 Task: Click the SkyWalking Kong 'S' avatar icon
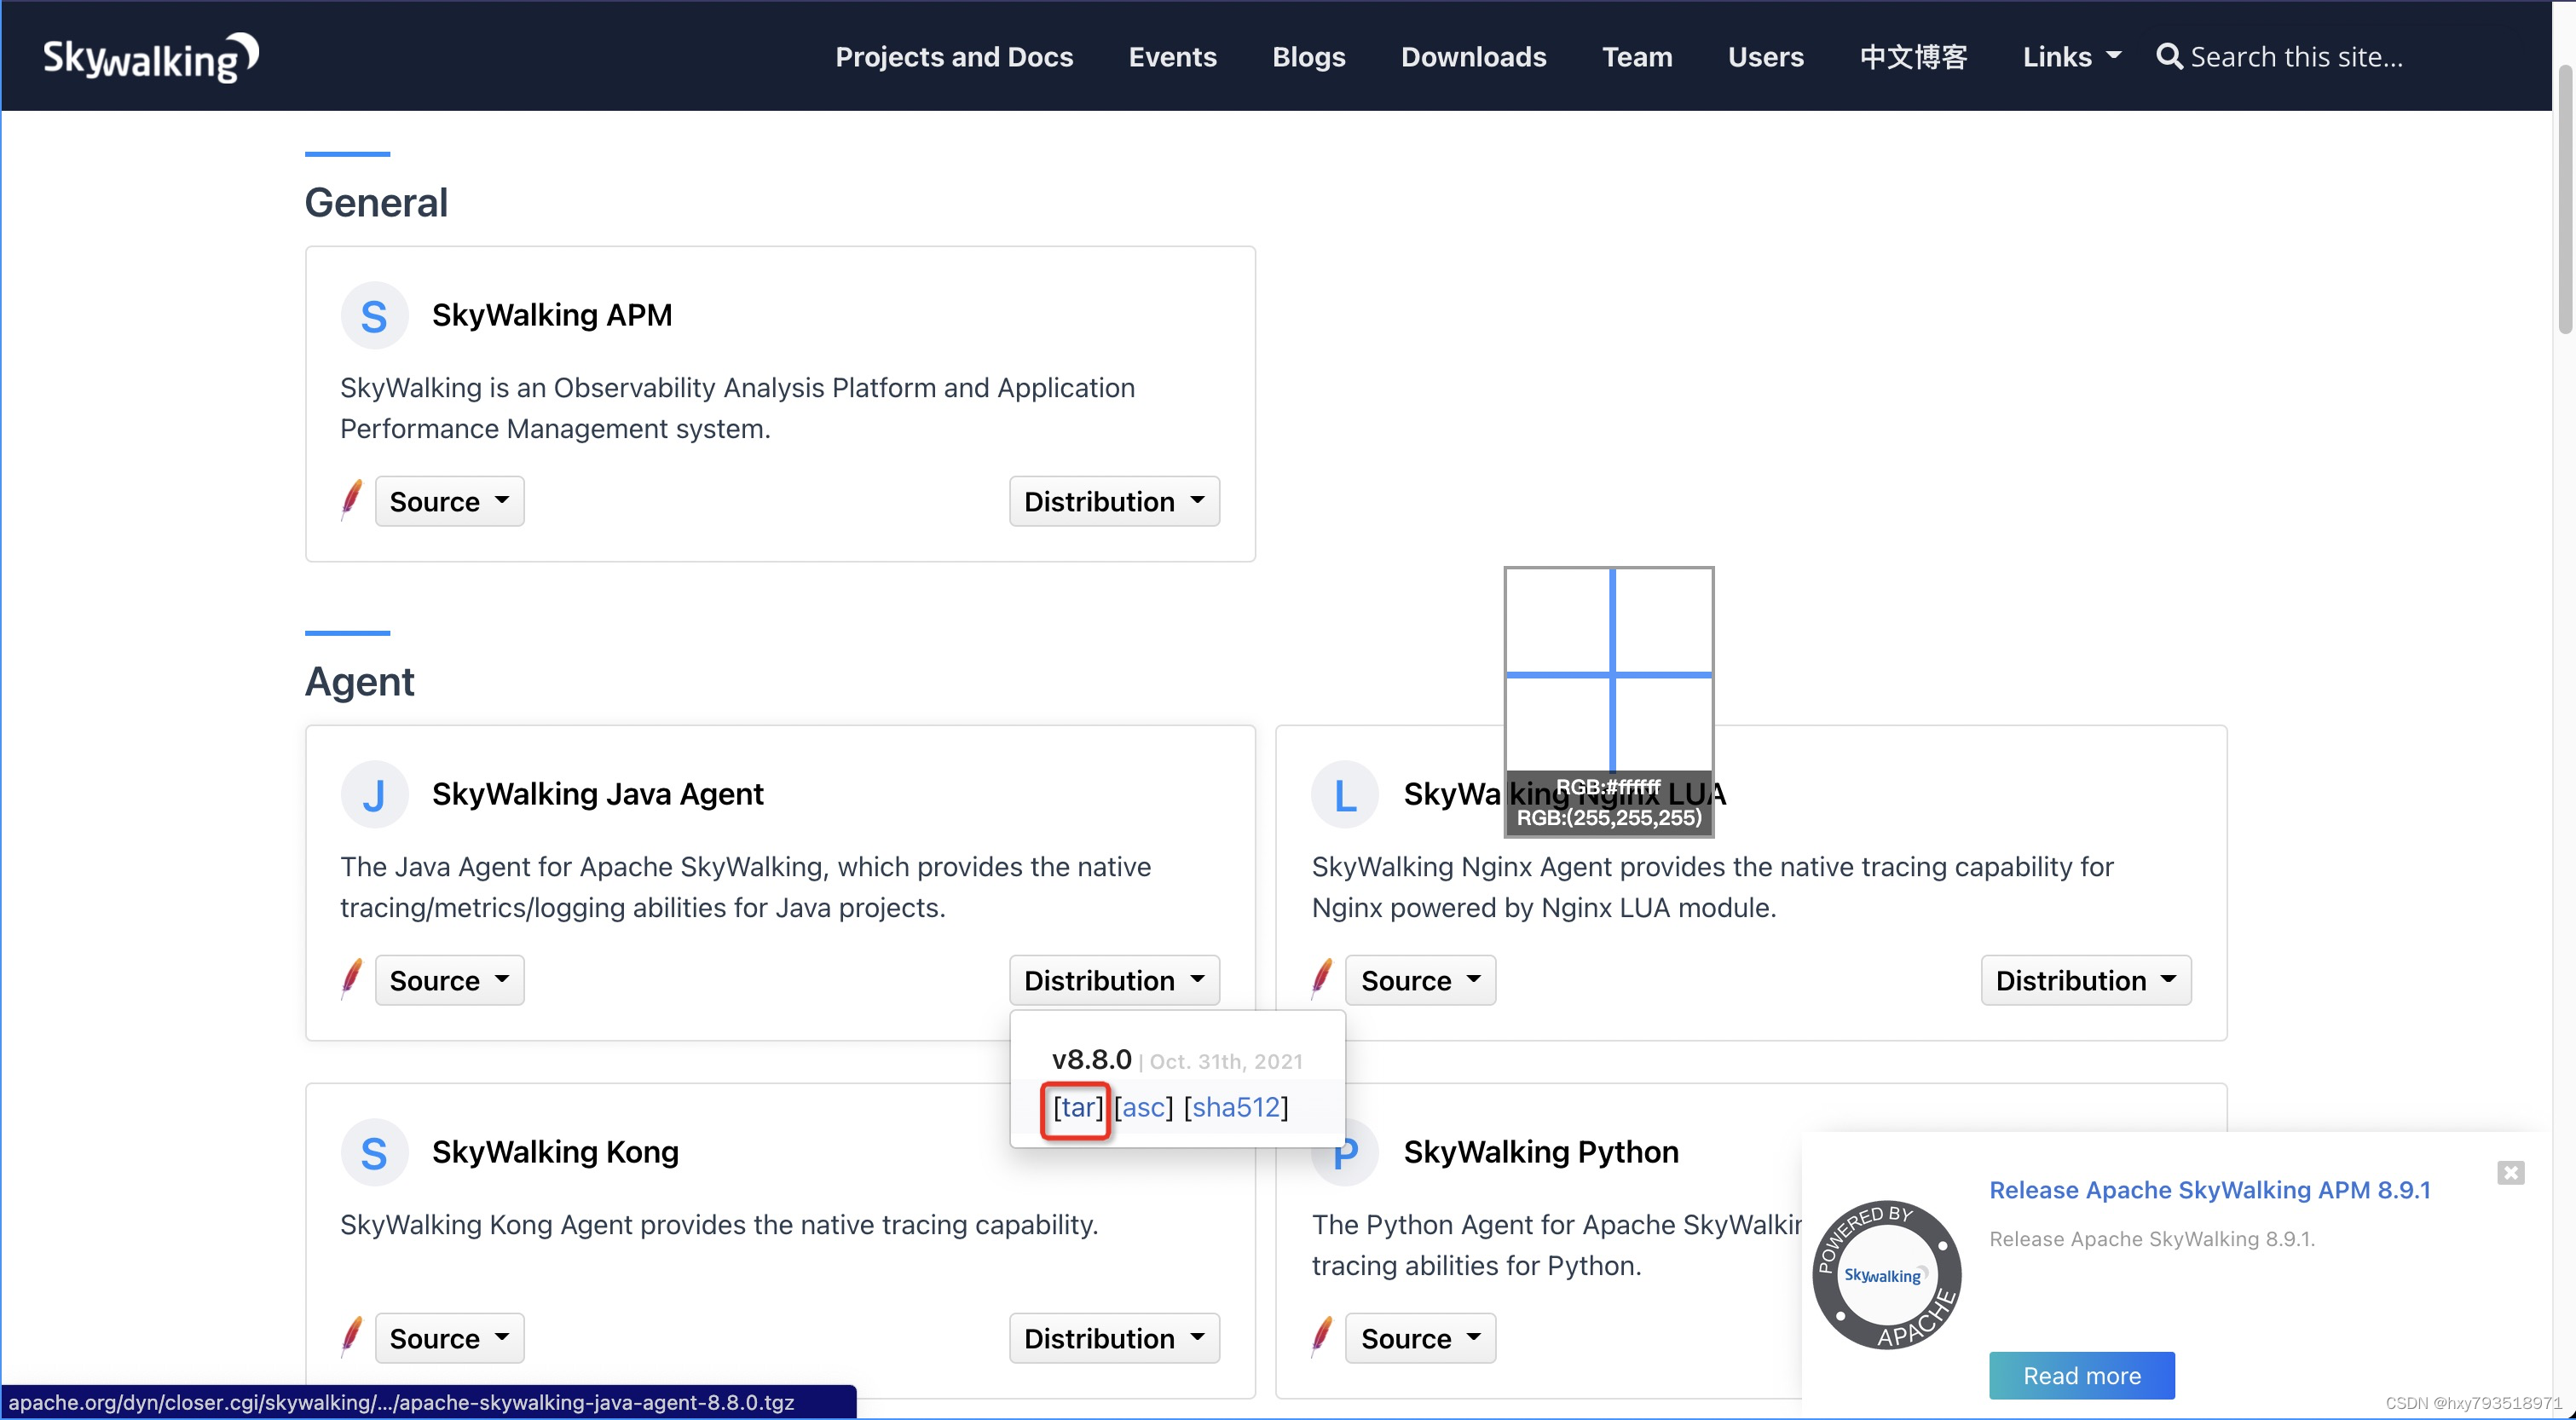[374, 1153]
